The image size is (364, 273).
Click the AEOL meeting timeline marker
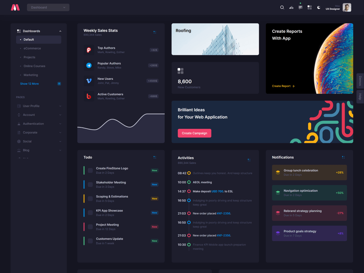coord(189,182)
